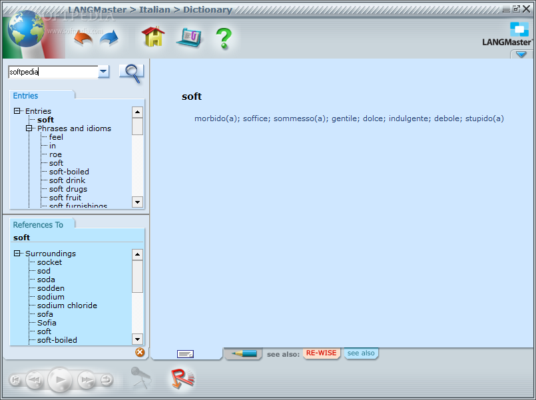Collapse the Surroundings tree node
536x400 pixels.
click(x=17, y=253)
